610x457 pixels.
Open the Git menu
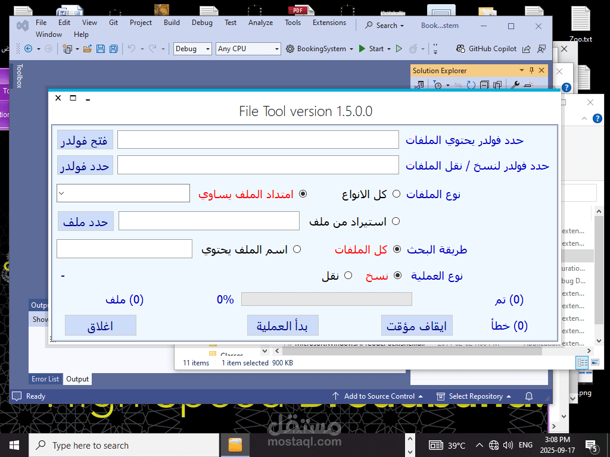point(113,22)
